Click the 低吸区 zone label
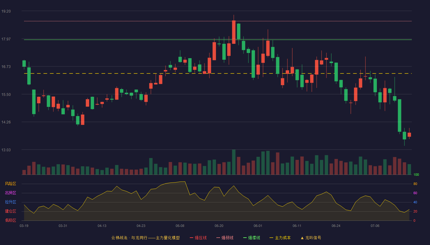 click(x=10, y=221)
